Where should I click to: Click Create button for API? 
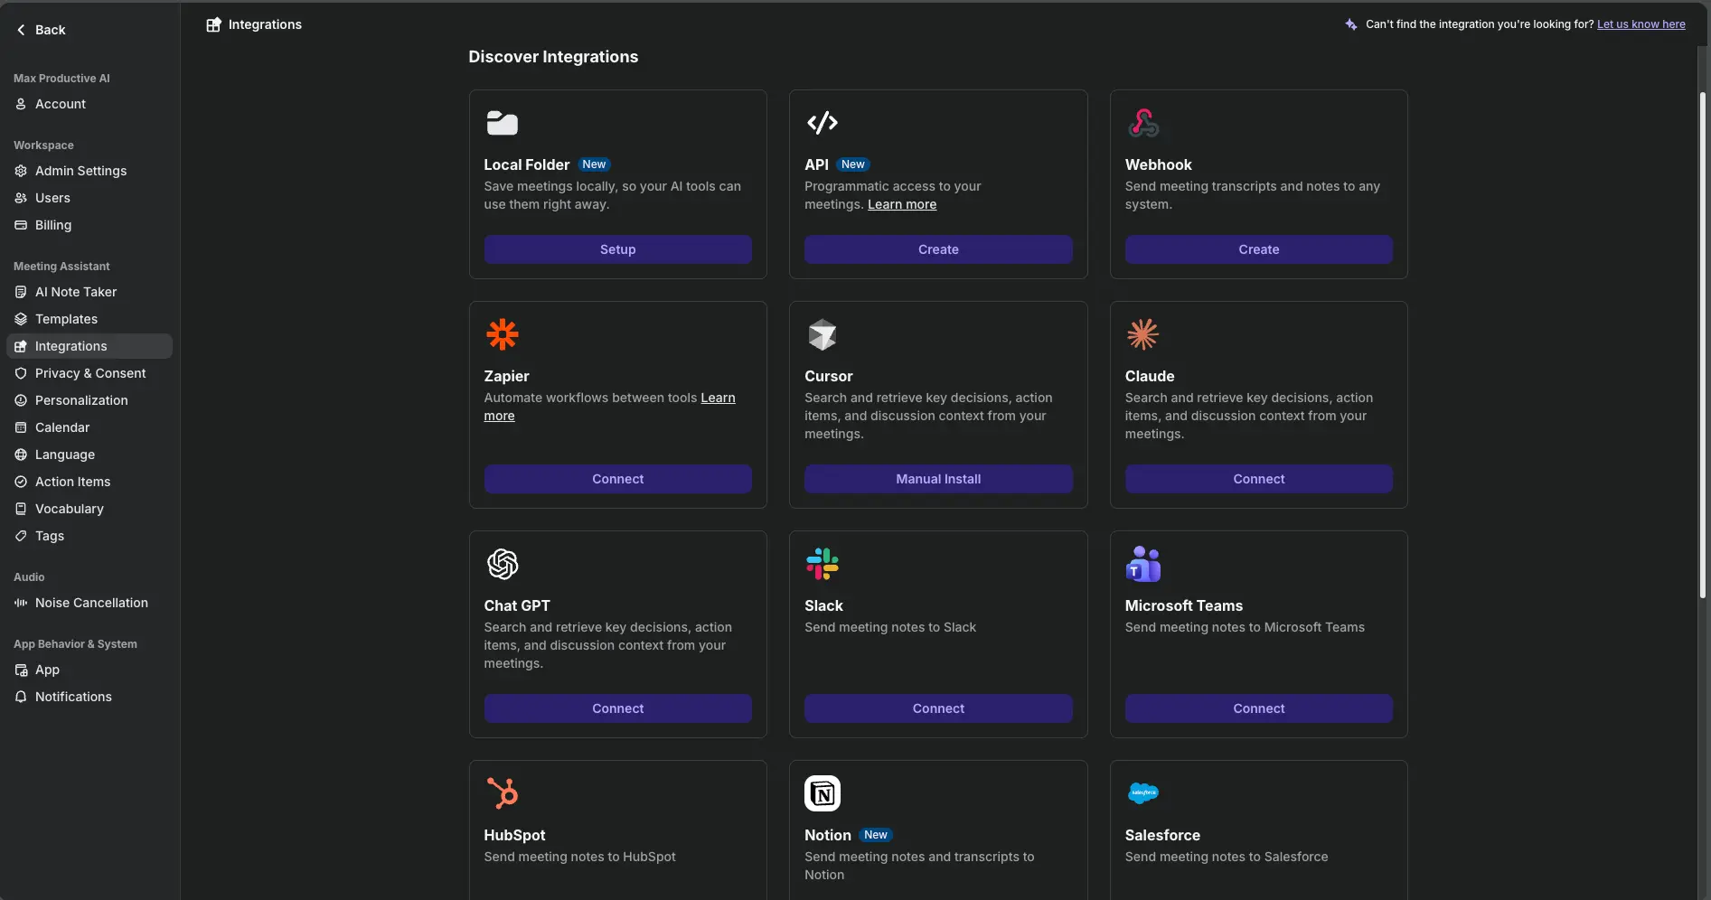pos(938,249)
